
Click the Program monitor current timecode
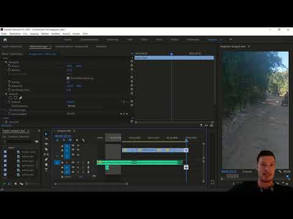(230, 172)
